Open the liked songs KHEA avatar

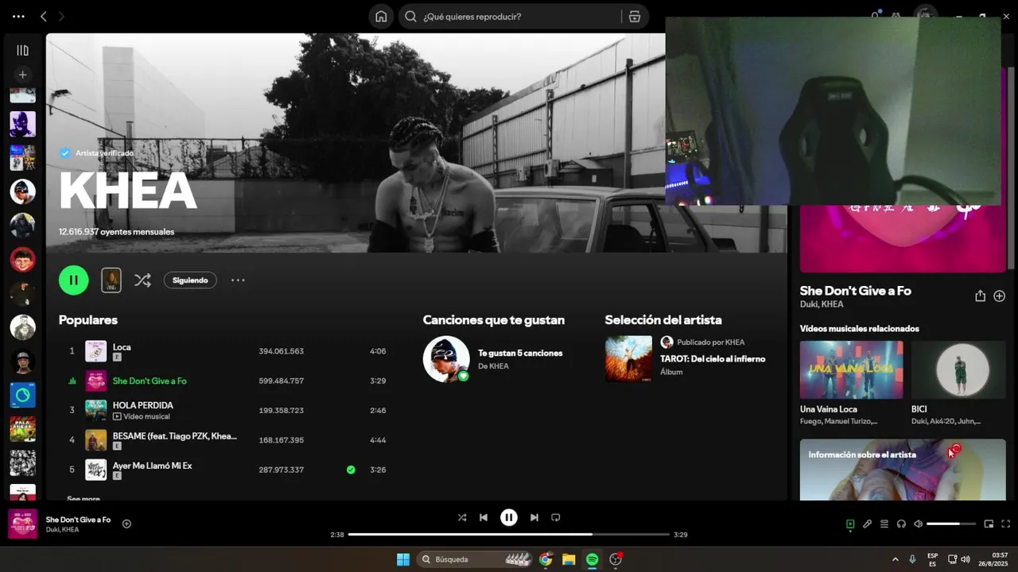click(x=446, y=359)
